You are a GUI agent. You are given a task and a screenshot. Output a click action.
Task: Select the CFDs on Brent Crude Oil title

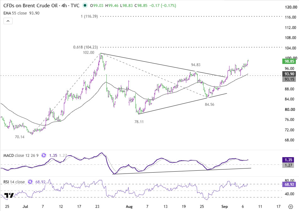tap(31, 6)
